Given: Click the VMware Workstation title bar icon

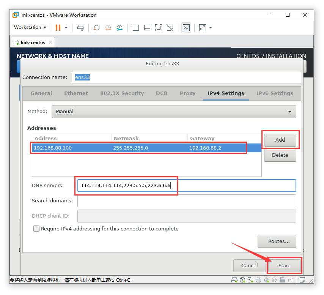Looking at the screenshot, I should 16,15.
